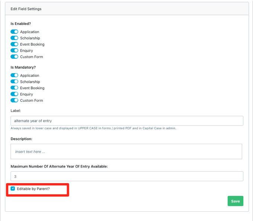This screenshot has width=253, height=221.
Task: Click into the Description text area
Action: (x=126, y=152)
